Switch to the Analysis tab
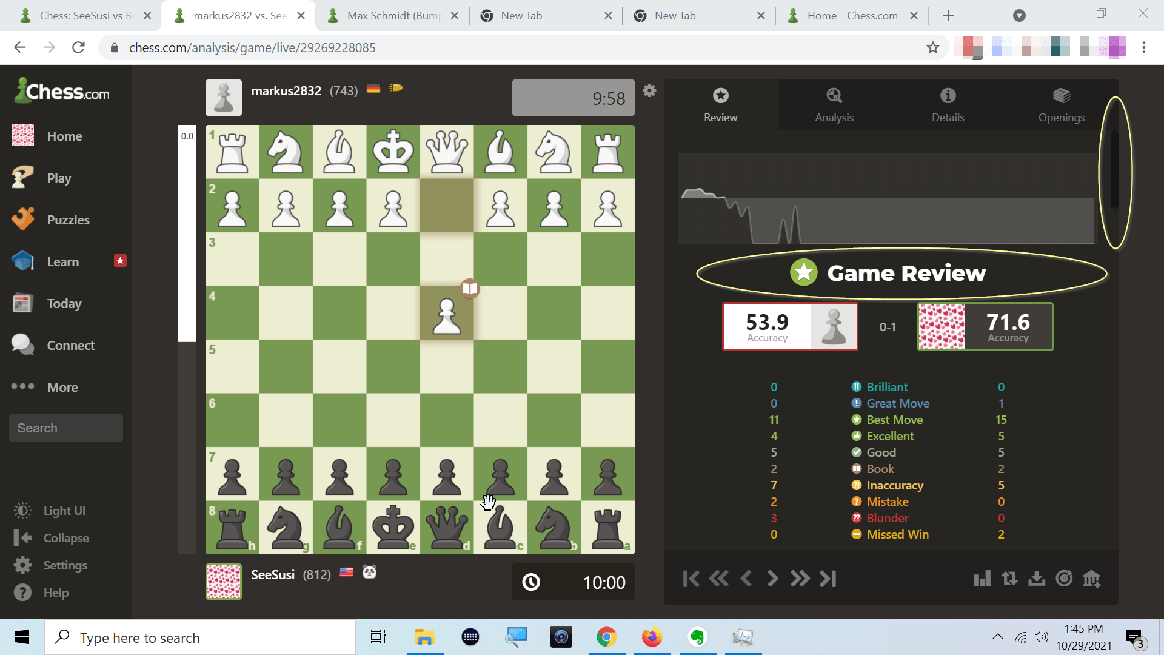Screen dimensions: 1164x655 click(834, 105)
